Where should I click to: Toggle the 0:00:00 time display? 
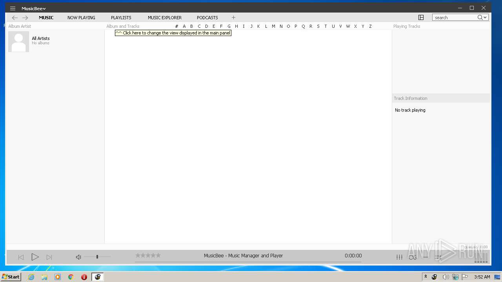point(353,255)
